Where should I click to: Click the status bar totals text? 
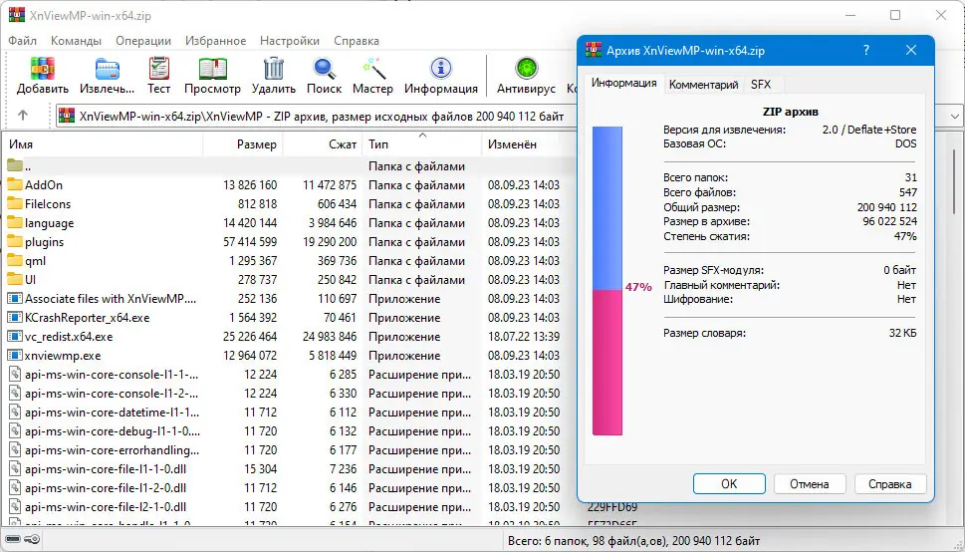tap(634, 541)
